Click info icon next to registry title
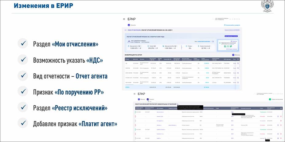The height and width of the screenshot is (142, 285). [178, 104]
